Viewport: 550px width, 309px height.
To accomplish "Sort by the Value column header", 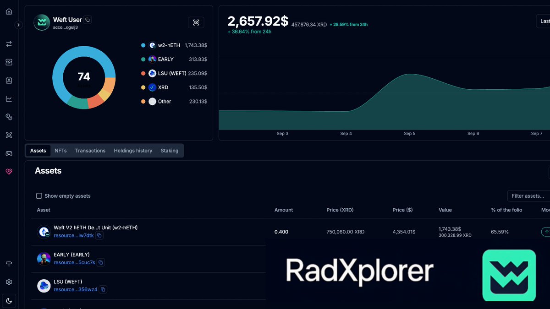I will pyautogui.click(x=445, y=210).
